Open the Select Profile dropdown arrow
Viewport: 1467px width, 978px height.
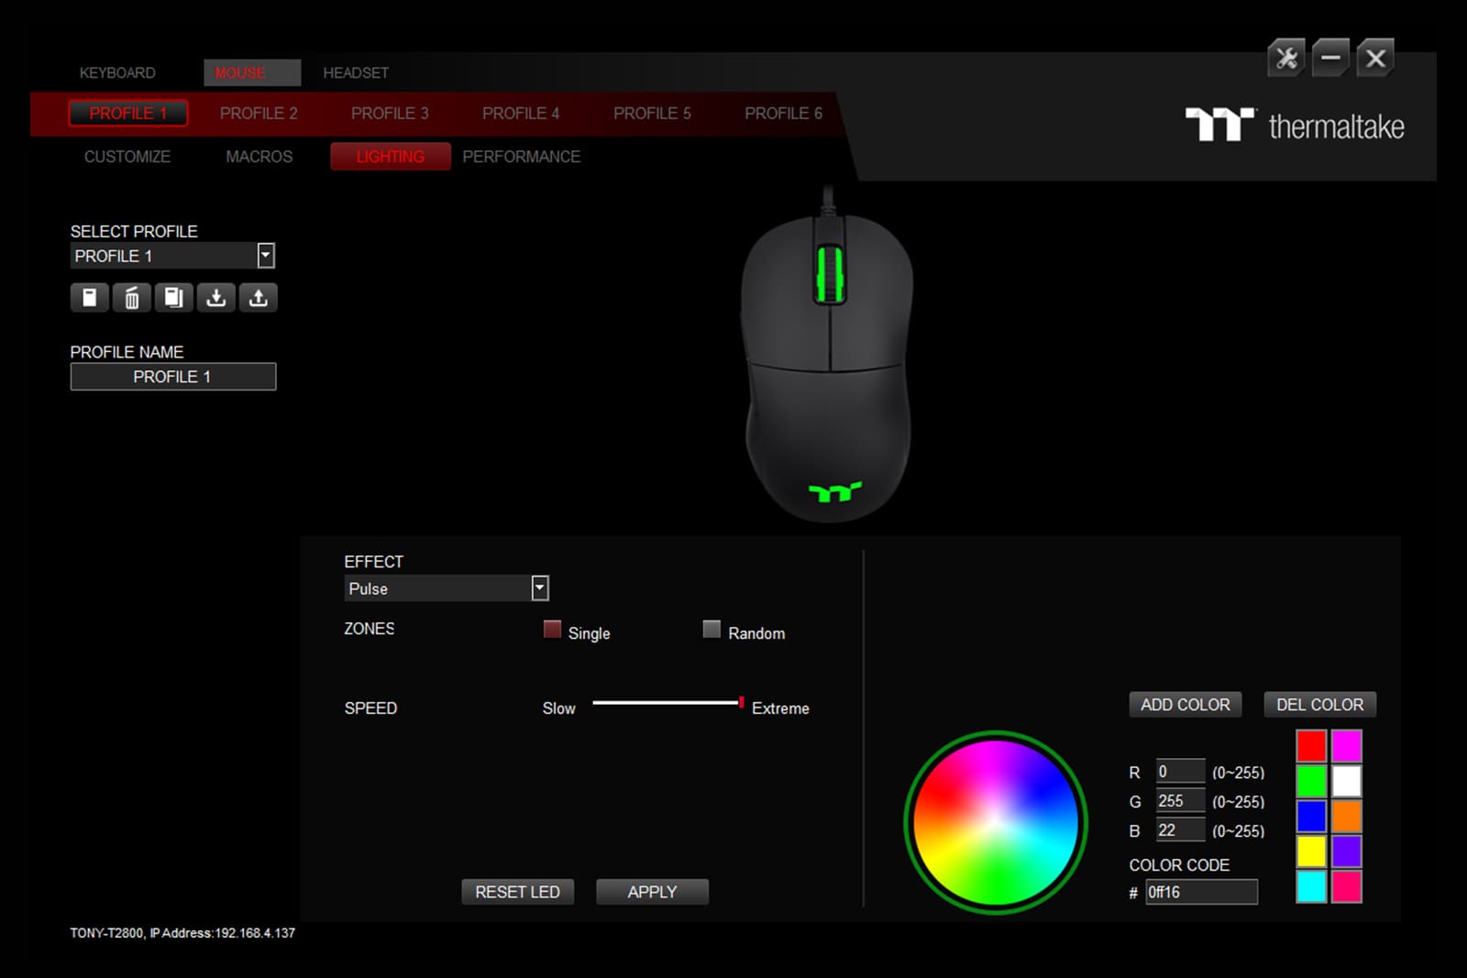(x=266, y=256)
